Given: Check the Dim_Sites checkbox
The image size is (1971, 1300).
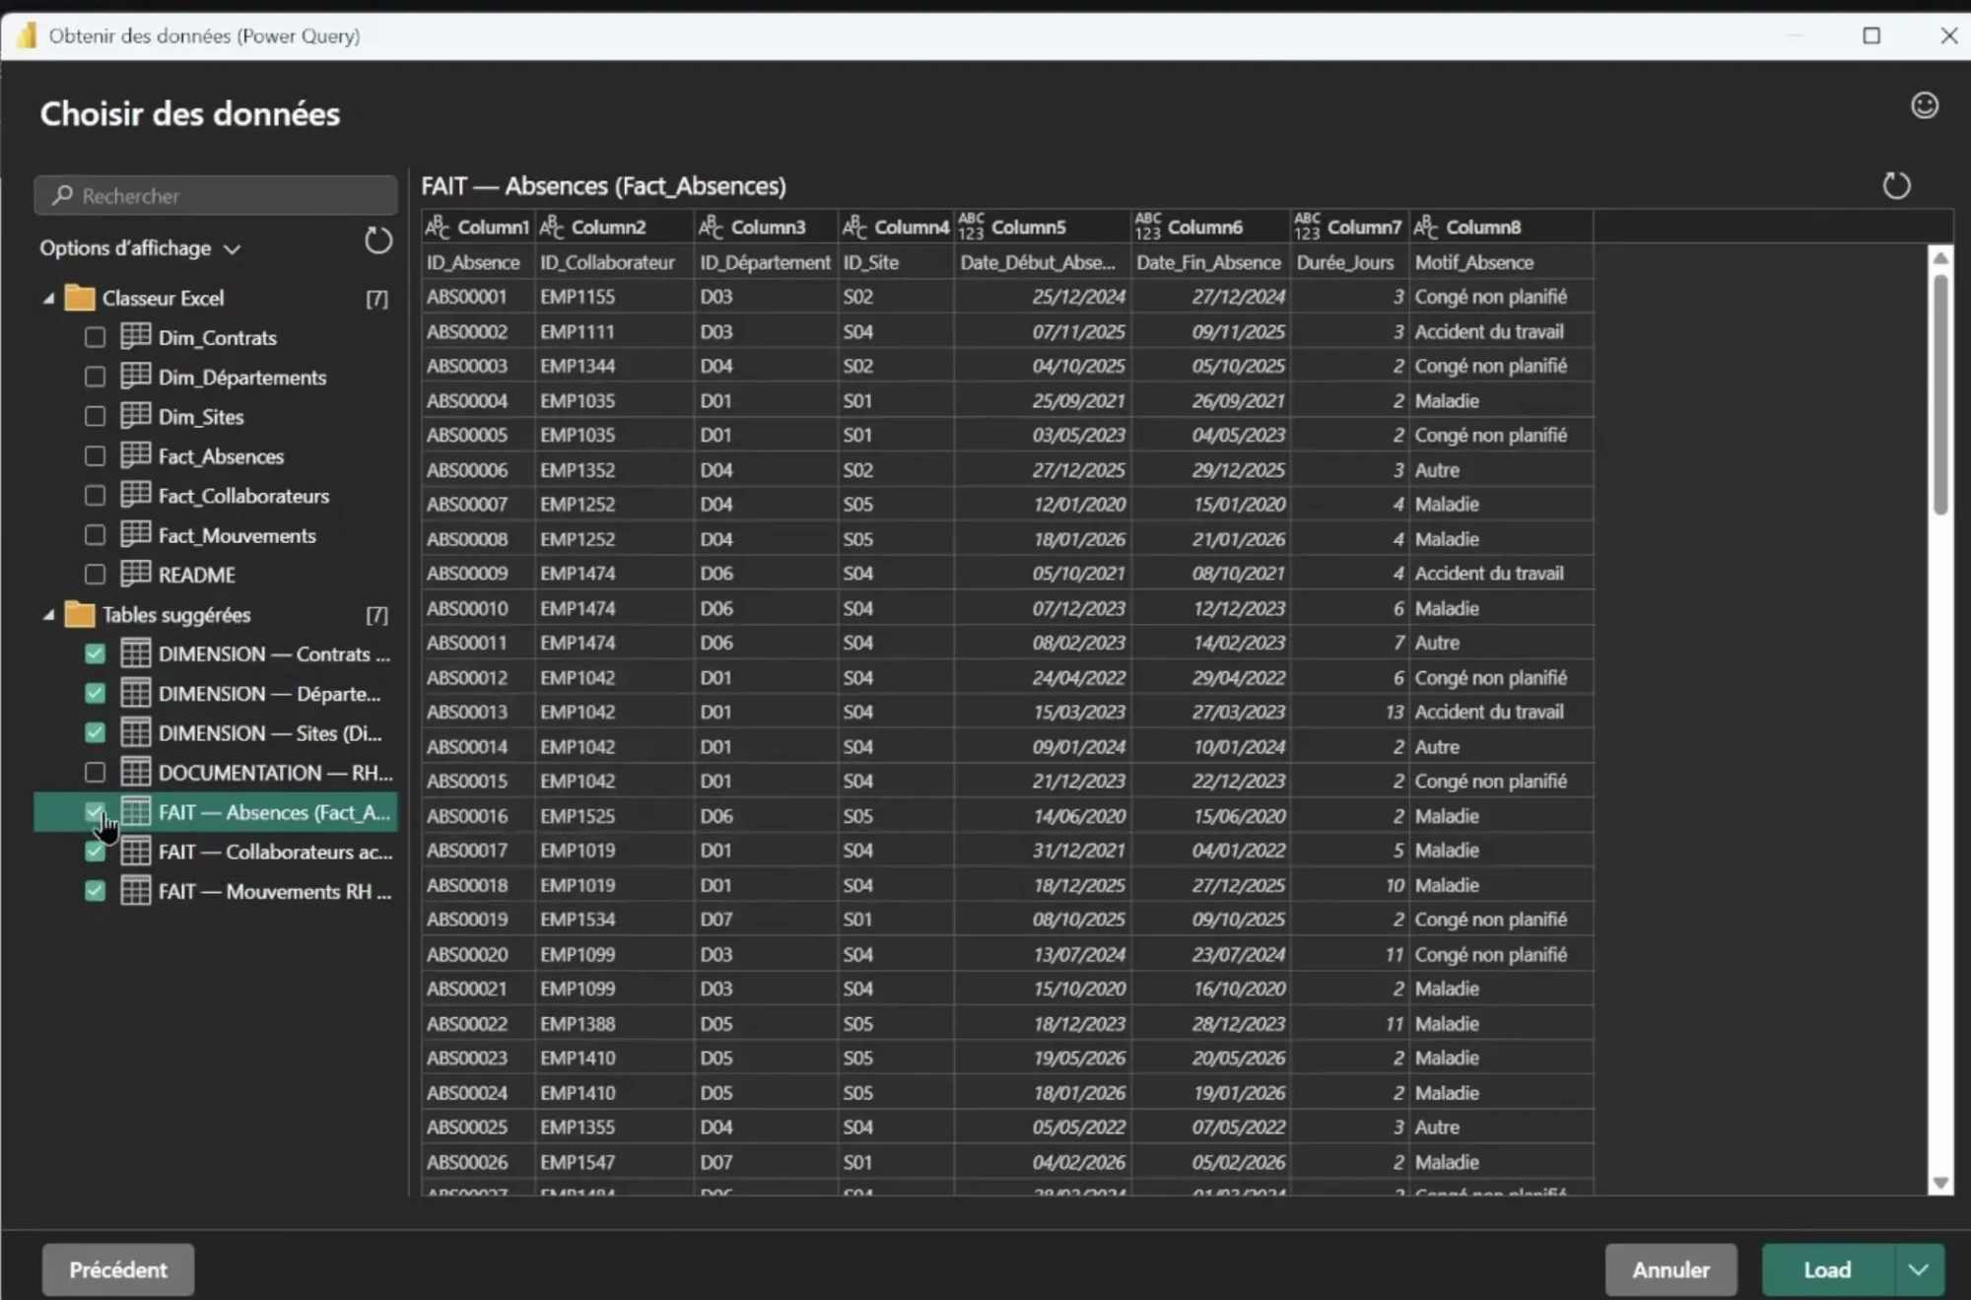Looking at the screenshot, I should [x=95, y=416].
